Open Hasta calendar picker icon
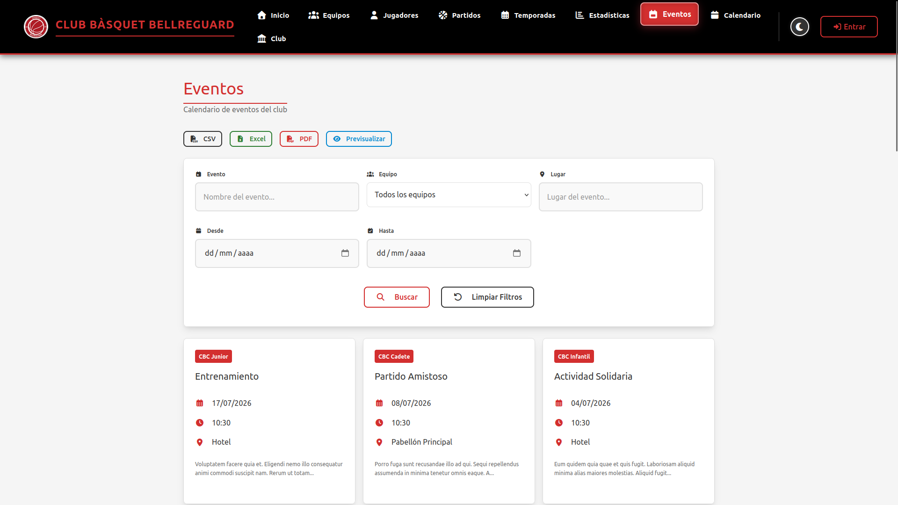Screen dimensions: 898x505 pyautogui.click(x=517, y=253)
